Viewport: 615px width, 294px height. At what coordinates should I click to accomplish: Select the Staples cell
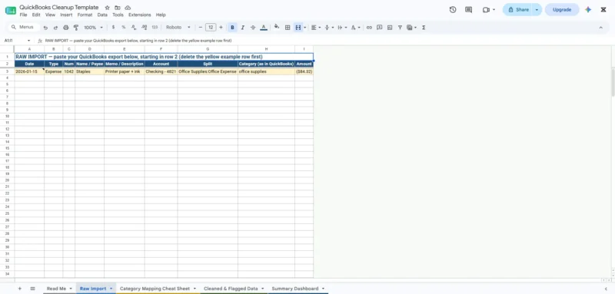[89, 71]
